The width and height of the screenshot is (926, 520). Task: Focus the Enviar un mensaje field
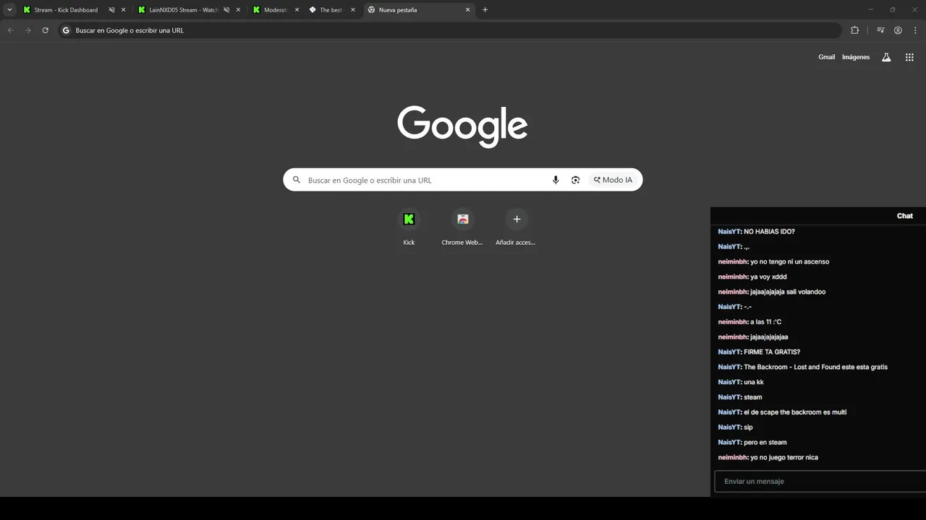(820, 481)
